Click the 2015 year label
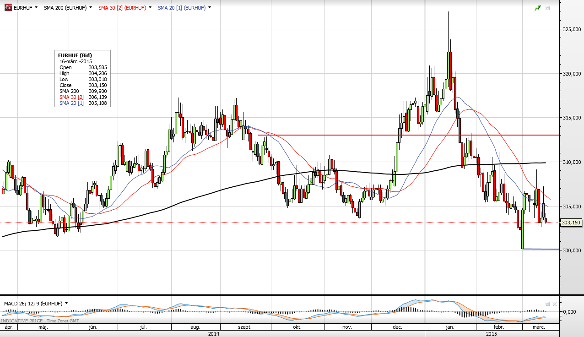The image size is (584, 337). coord(491,334)
